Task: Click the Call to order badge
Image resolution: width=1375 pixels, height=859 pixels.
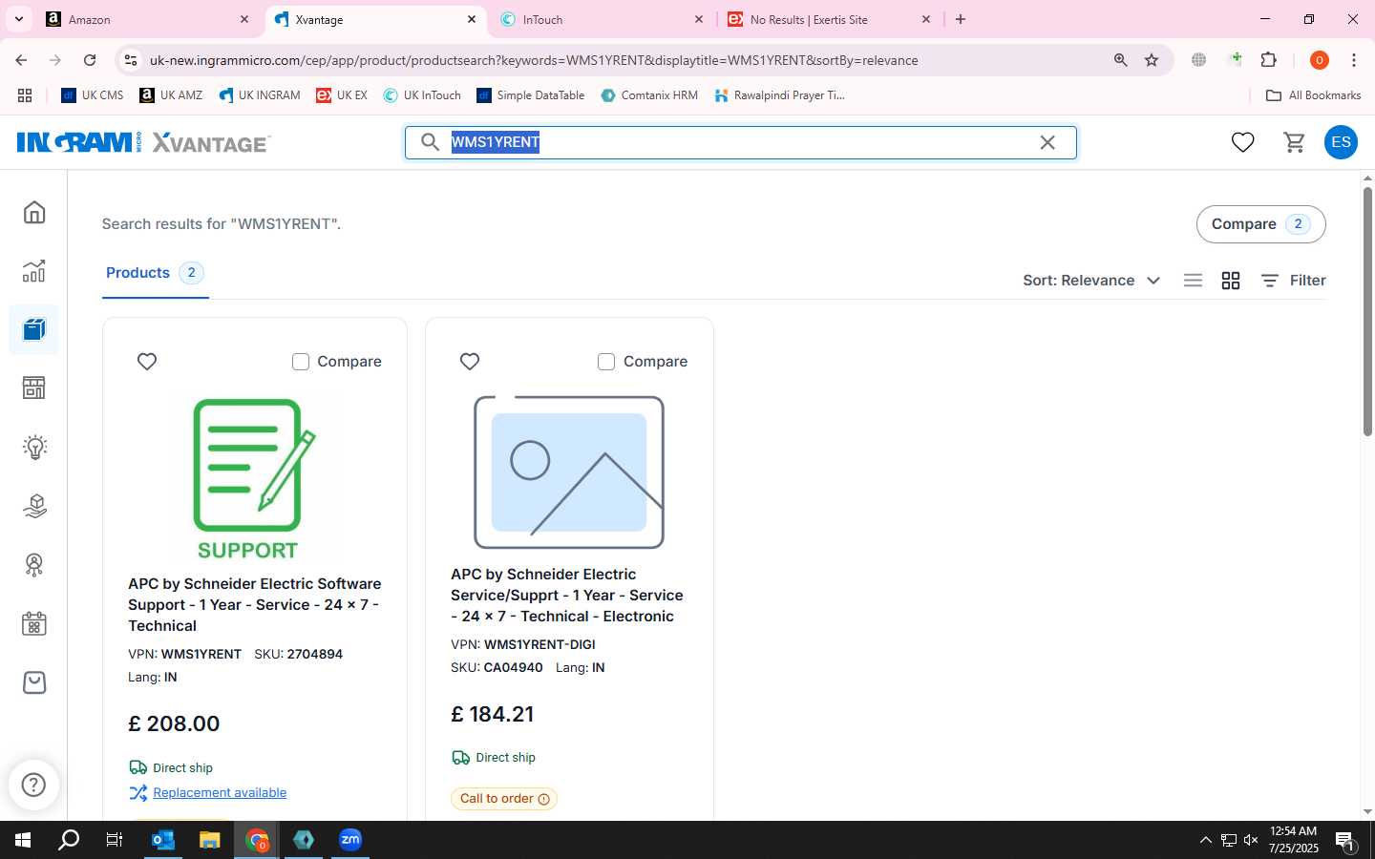Action: pos(504,799)
